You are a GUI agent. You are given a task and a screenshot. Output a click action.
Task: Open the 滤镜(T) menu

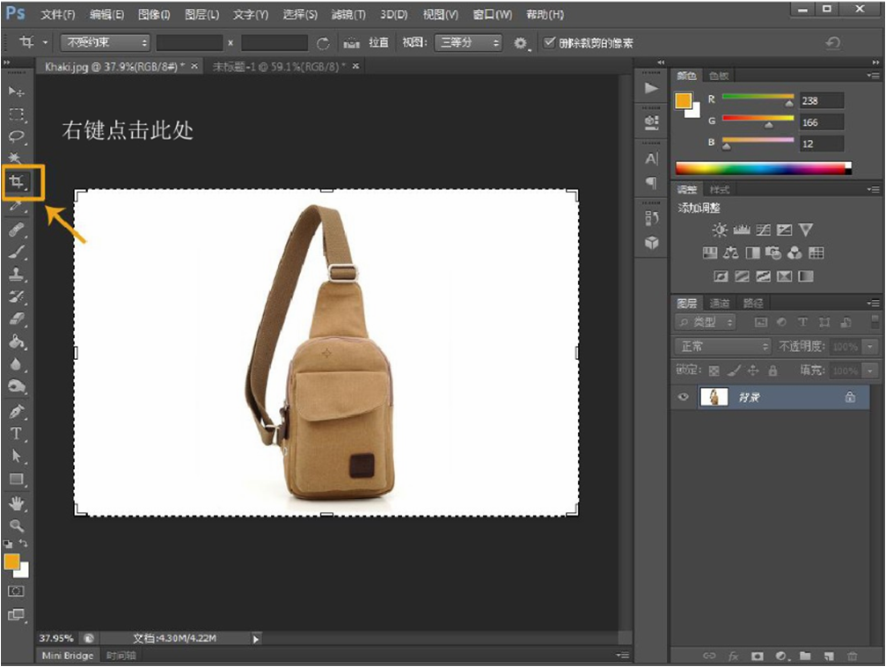click(x=348, y=15)
